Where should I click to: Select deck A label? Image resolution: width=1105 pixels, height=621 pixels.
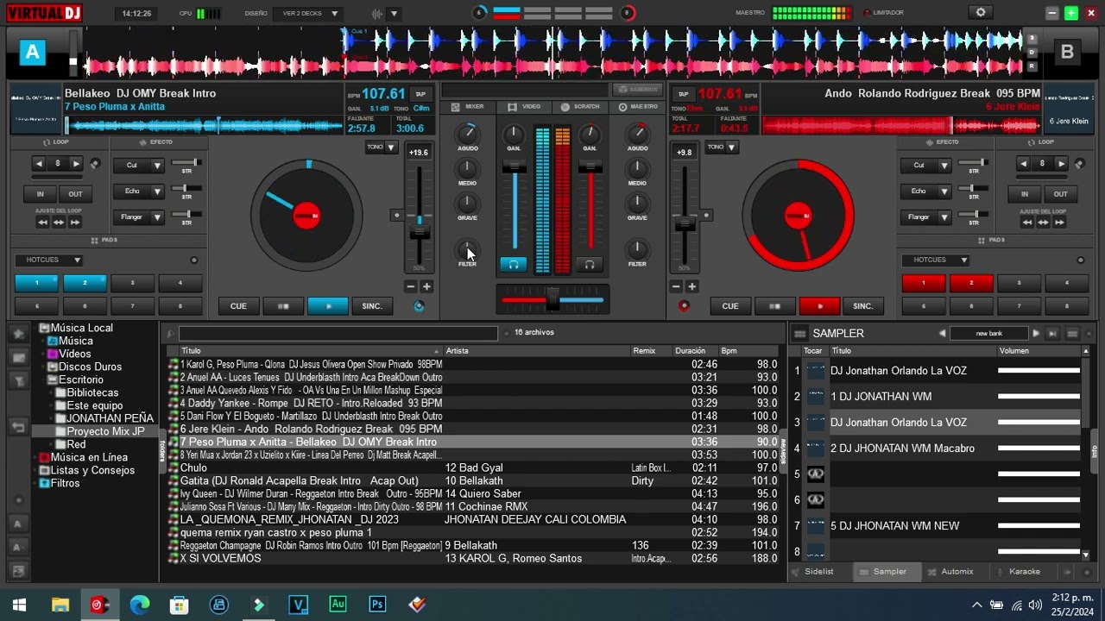(33, 53)
